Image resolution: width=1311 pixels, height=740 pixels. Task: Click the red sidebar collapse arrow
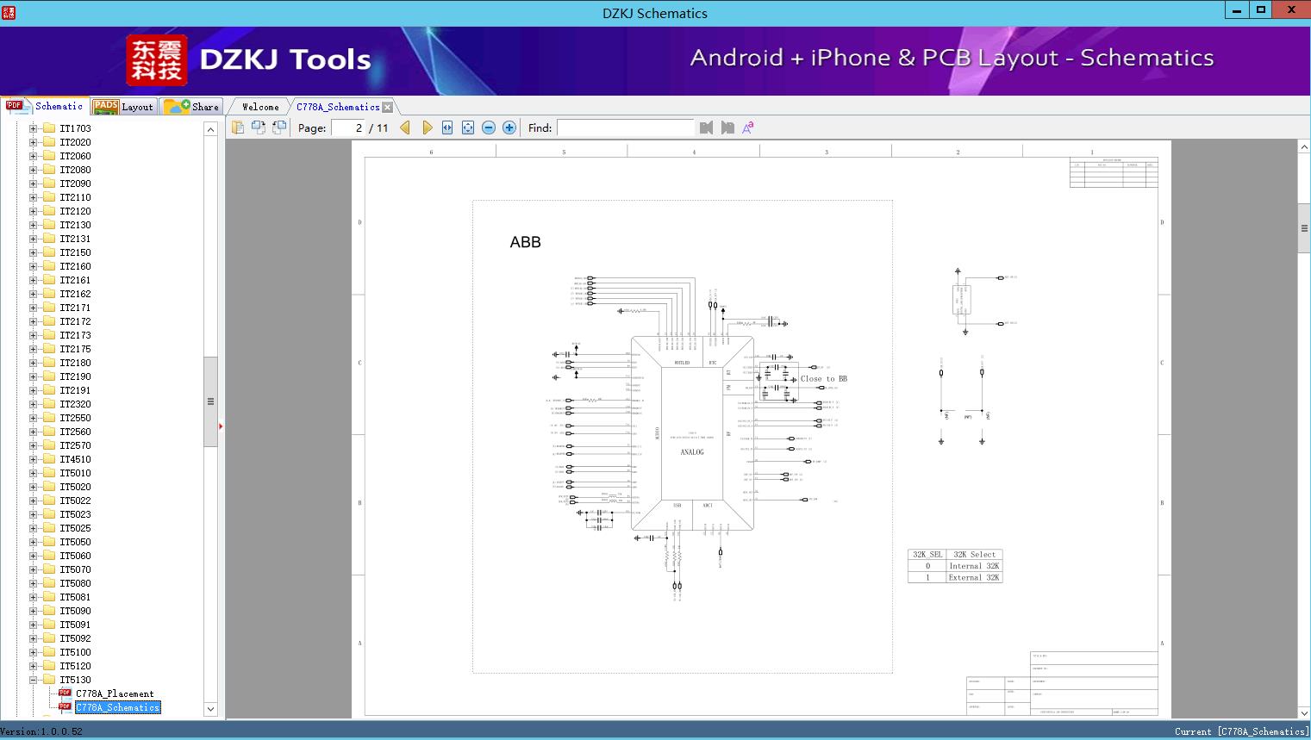pyautogui.click(x=221, y=426)
